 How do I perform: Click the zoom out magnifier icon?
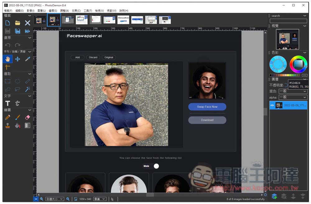click(x=42, y=199)
